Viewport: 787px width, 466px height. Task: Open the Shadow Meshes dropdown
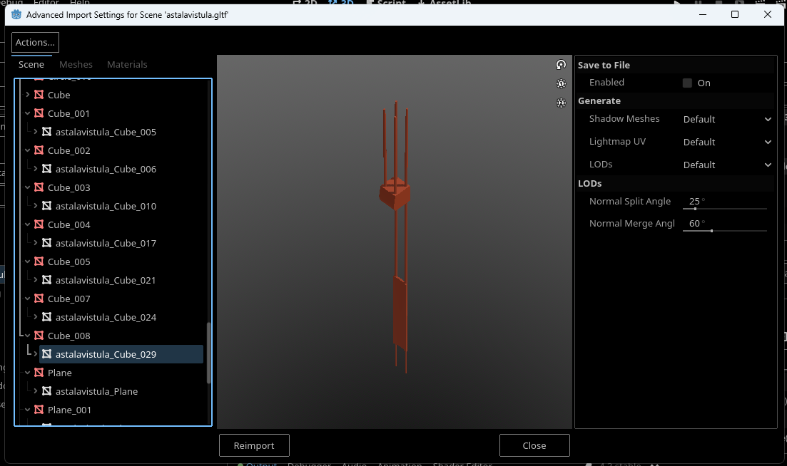pyautogui.click(x=727, y=119)
